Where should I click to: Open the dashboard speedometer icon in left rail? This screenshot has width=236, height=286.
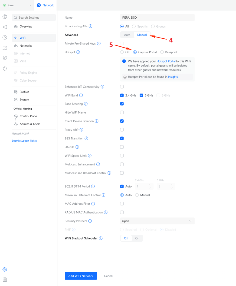(5, 17)
